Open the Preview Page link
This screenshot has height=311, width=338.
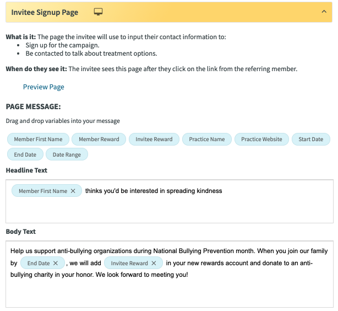[43, 87]
